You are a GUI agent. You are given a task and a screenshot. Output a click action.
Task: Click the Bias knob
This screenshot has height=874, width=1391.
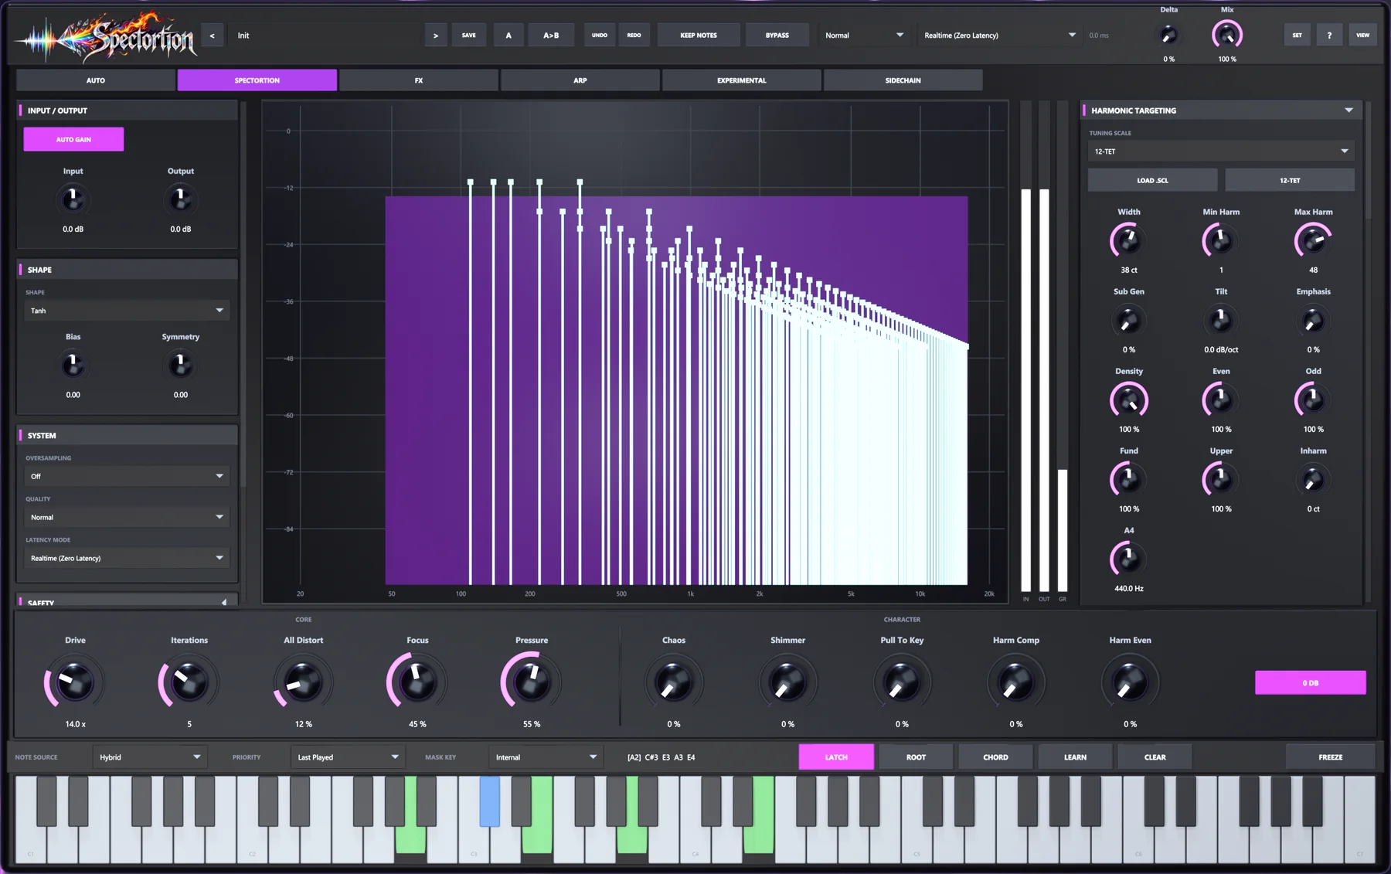pyautogui.click(x=73, y=365)
